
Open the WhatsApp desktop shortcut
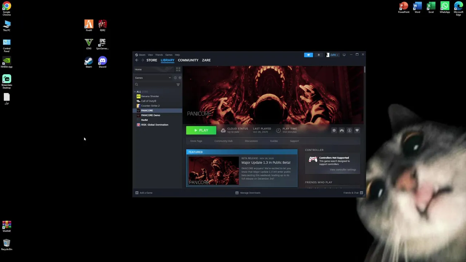tap(445, 8)
